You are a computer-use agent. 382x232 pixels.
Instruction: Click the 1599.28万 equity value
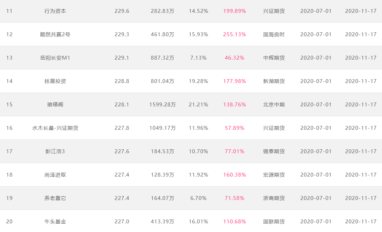tap(162, 105)
